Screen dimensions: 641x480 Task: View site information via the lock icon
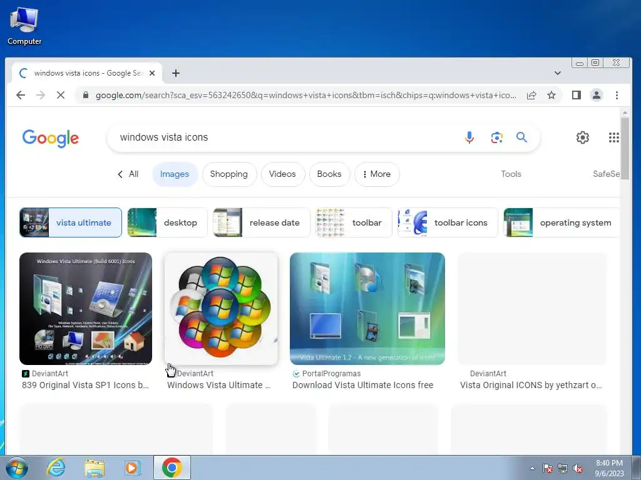pyautogui.click(x=85, y=95)
